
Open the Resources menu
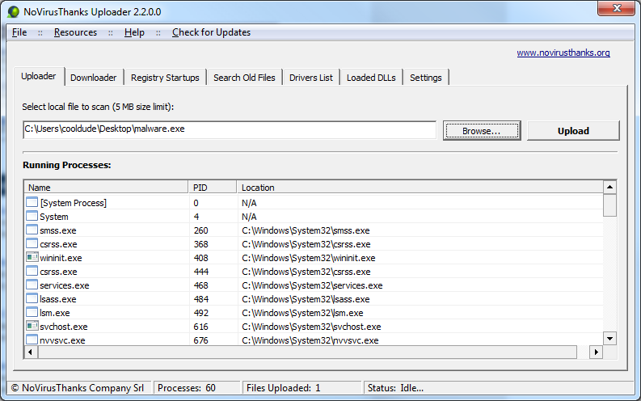(75, 32)
